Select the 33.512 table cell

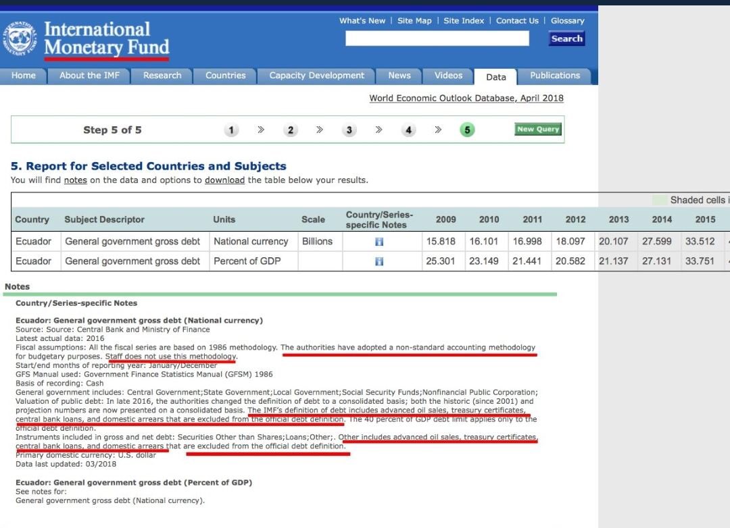point(700,242)
